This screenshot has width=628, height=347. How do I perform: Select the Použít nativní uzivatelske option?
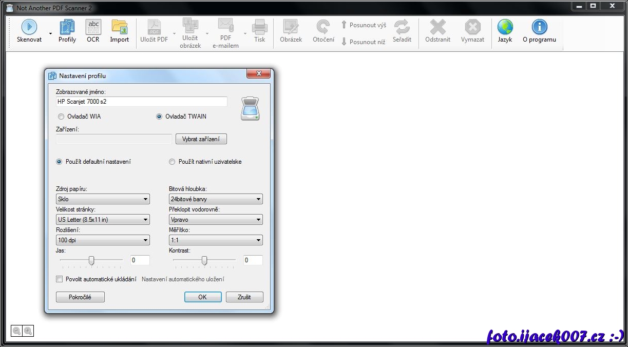[x=172, y=162]
